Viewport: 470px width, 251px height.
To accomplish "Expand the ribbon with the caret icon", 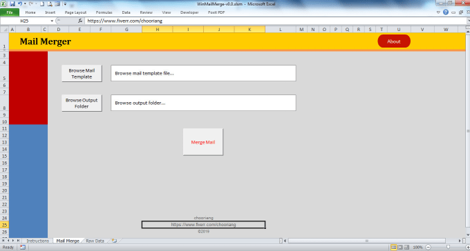I will click(x=438, y=12).
